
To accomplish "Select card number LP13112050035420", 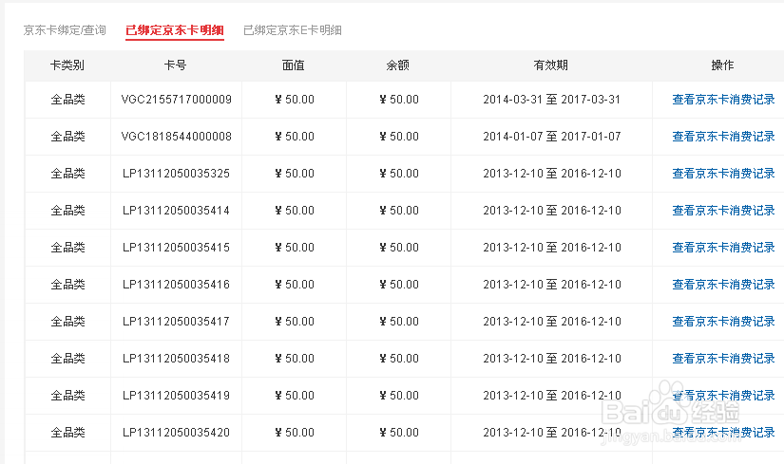I will click(176, 432).
